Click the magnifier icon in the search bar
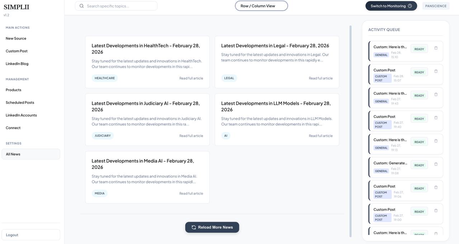 [82, 6]
